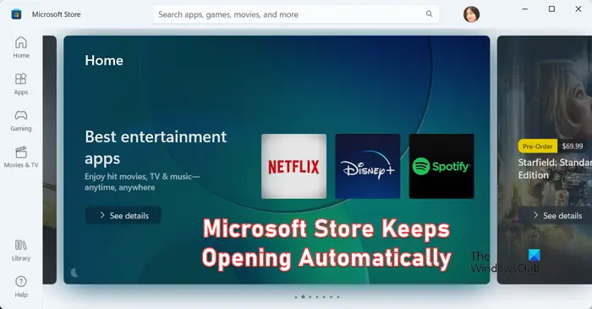Click the search apps input field
The height and width of the screenshot is (309, 592).
point(296,14)
